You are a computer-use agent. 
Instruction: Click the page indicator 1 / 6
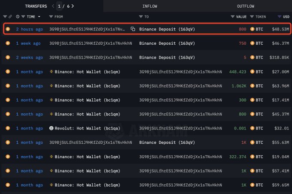[64, 6]
